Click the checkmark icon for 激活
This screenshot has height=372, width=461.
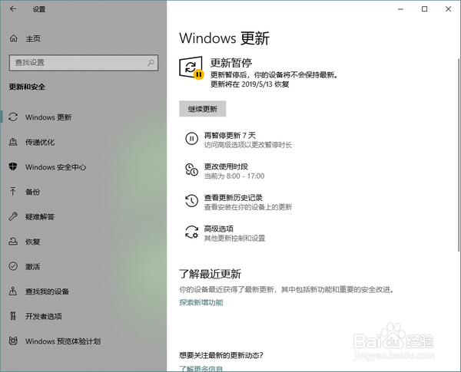click(13, 266)
